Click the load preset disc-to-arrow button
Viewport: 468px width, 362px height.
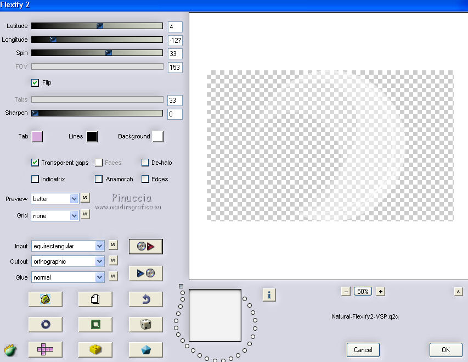[x=145, y=246]
